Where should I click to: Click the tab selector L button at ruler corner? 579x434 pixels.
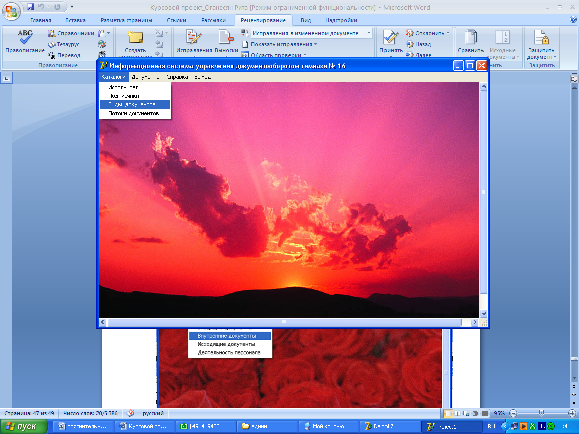[6, 78]
